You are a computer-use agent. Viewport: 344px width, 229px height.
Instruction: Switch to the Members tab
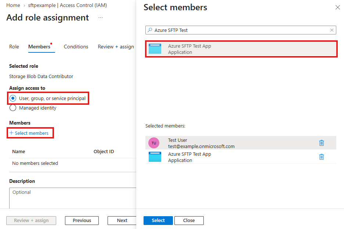click(39, 47)
